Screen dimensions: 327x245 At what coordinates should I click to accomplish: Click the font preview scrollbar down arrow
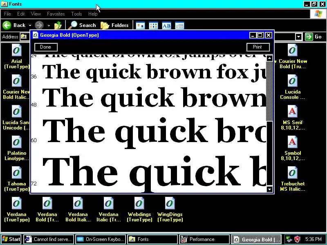[269, 189]
